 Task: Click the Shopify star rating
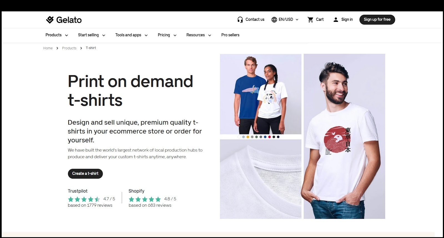[x=145, y=199]
